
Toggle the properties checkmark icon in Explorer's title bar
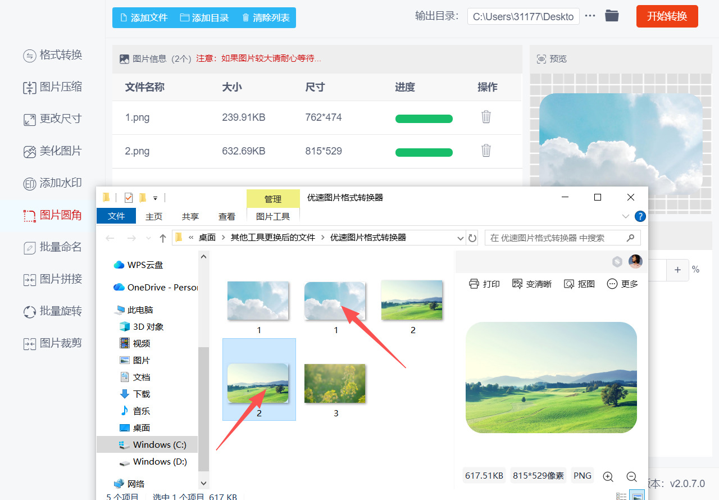tap(129, 197)
